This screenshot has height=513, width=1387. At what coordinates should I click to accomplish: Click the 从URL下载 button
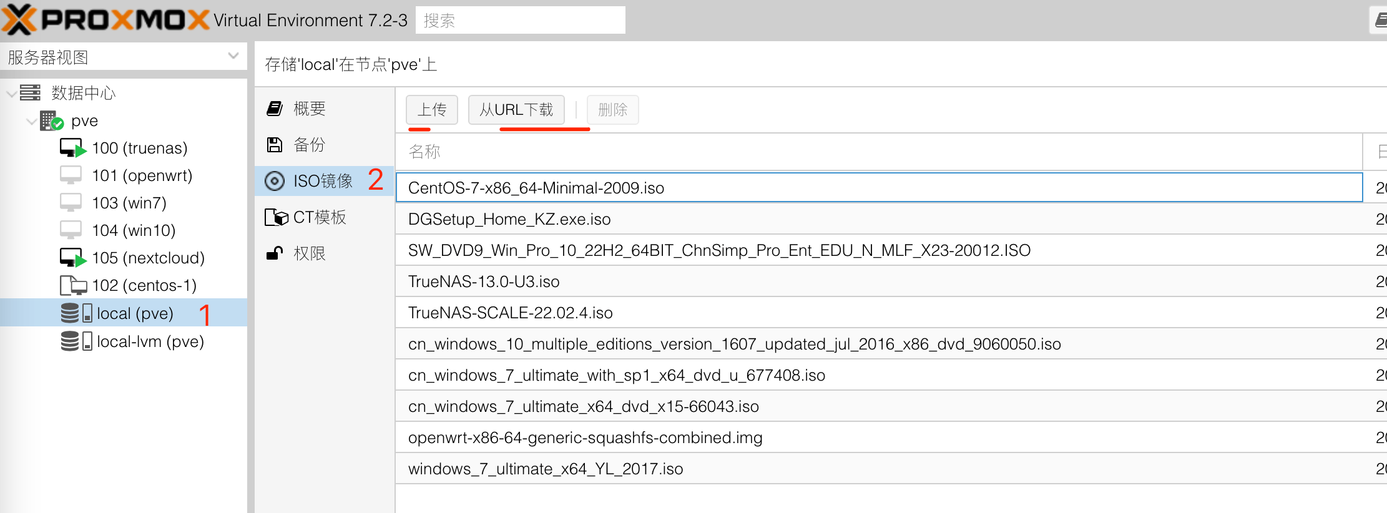[516, 110]
